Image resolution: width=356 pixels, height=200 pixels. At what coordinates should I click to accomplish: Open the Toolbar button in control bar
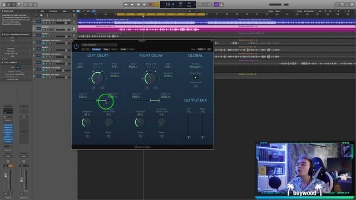[19, 4]
